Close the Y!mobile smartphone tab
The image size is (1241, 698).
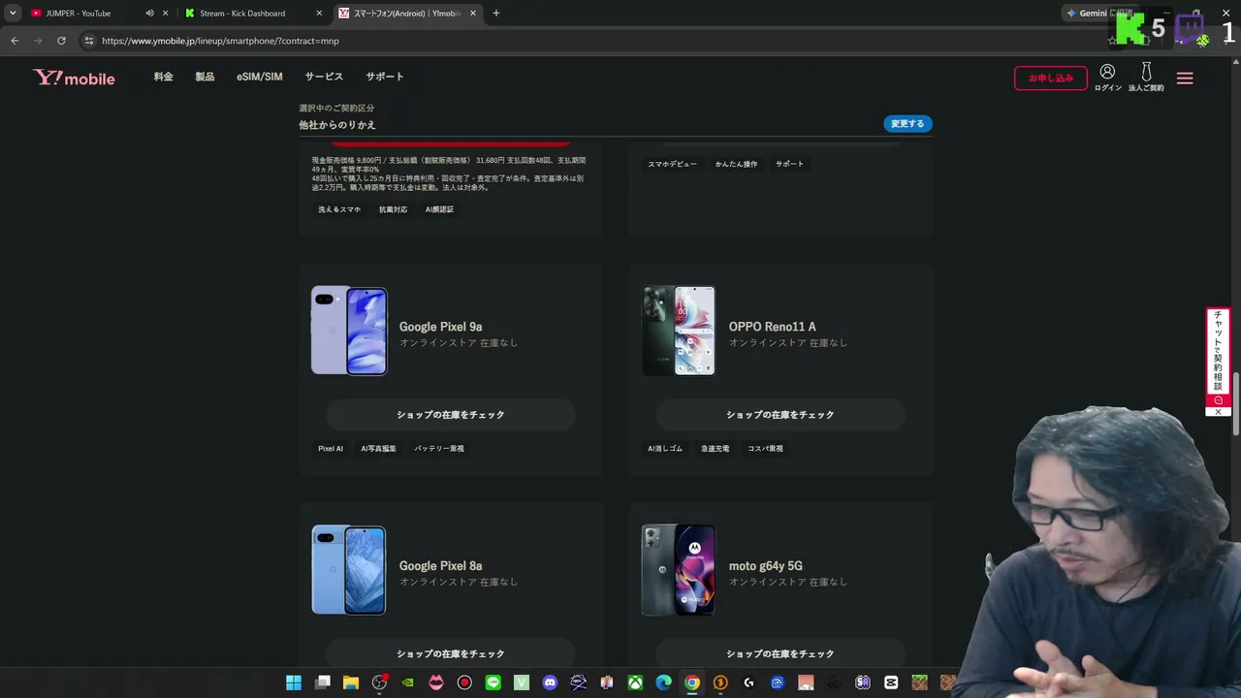pos(473,14)
